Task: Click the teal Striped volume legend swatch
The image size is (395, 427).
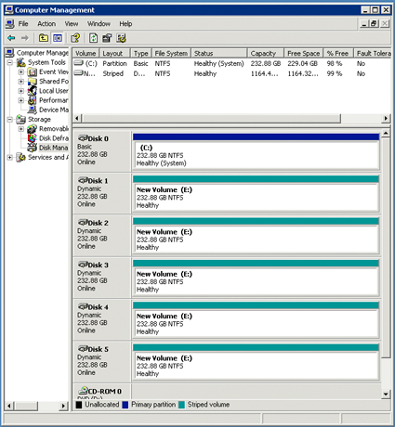Action: click(x=181, y=405)
